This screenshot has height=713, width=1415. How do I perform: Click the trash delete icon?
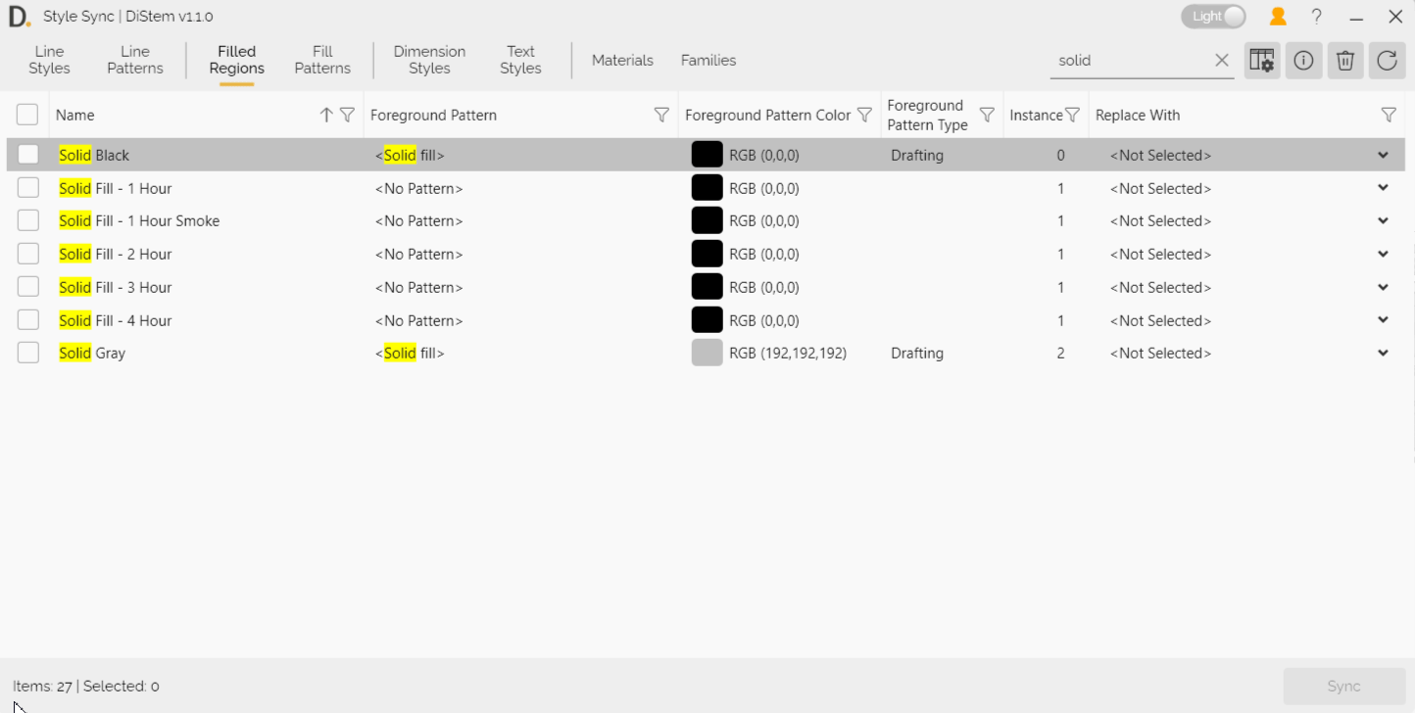[x=1345, y=61]
